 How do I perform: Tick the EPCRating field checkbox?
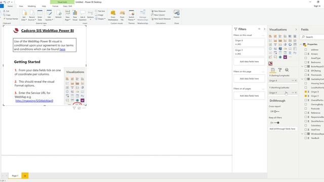(306, 71)
